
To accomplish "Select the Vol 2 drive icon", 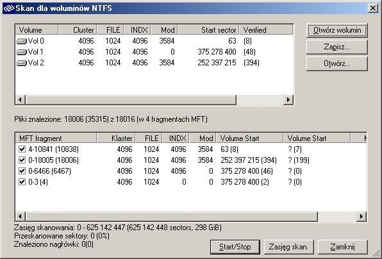I will [22, 63].
